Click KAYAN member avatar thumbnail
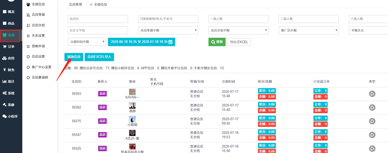This screenshot has height=153, width=388. tap(132, 92)
